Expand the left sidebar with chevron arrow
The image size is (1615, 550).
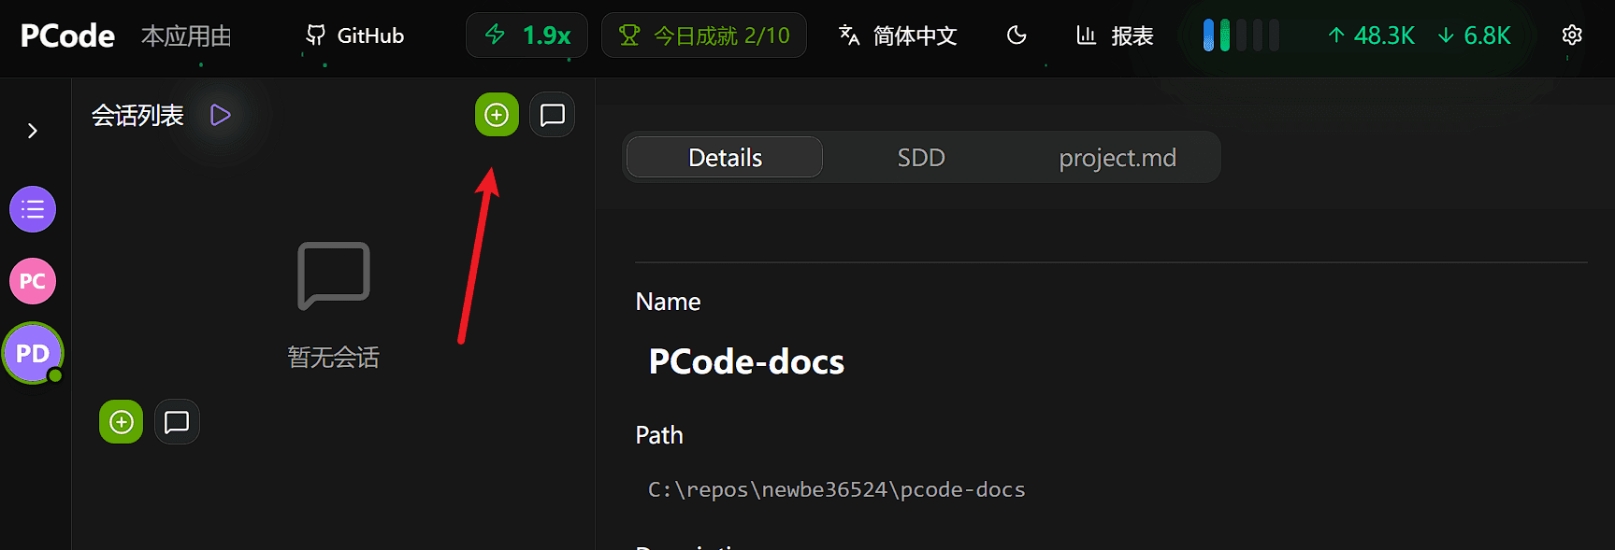[x=33, y=131]
